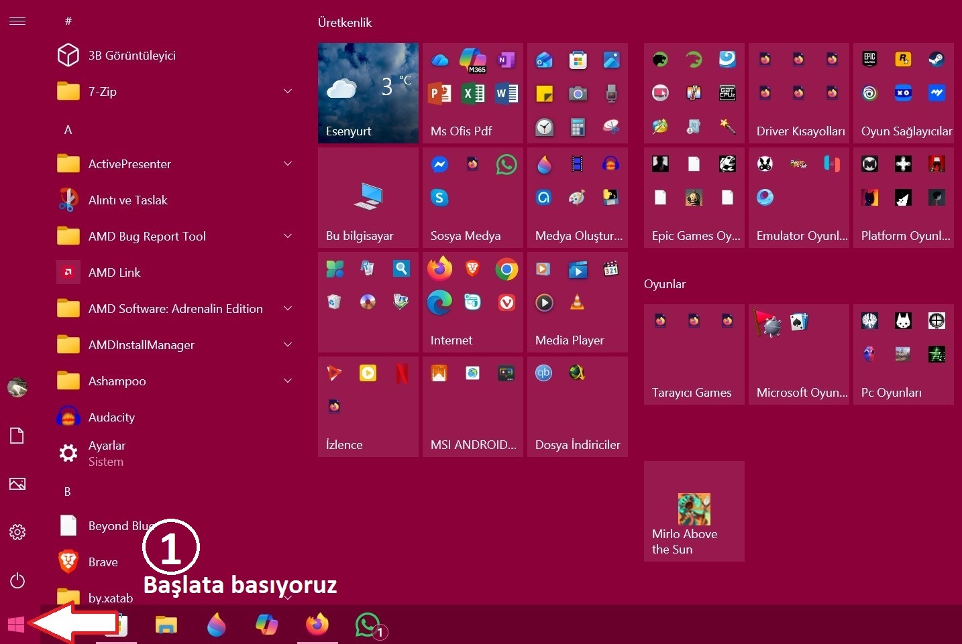Open 3B Görüntüleyici from the app list
This screenshot has width=962, height=644.
pyautogui.click(x=174, y=55)
